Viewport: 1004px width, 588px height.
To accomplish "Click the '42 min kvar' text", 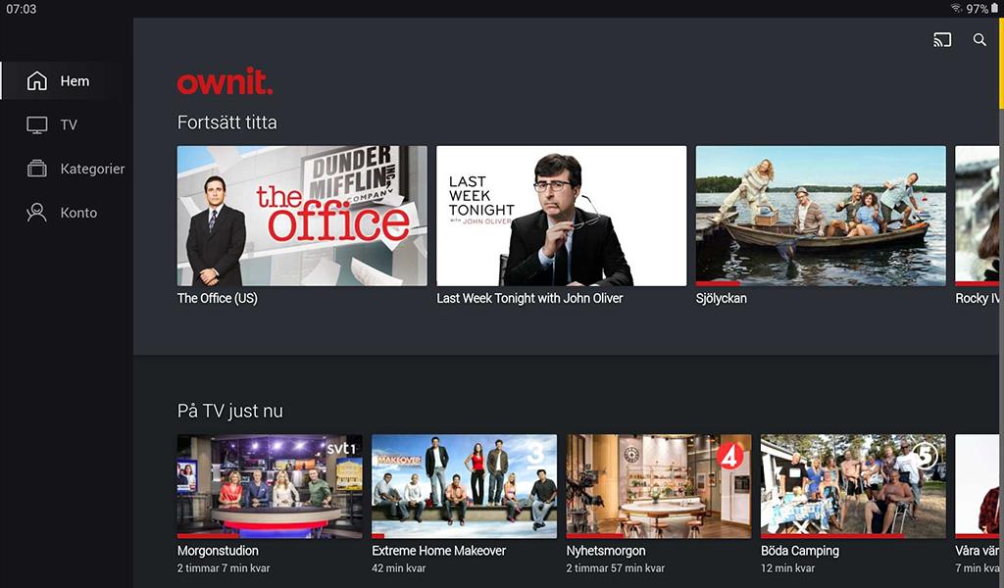I will (x=398, y=568).
